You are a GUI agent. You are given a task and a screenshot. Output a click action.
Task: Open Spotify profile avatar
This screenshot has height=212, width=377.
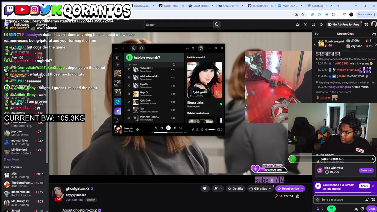201,48
